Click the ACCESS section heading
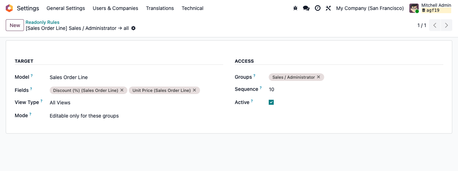The height and width of the screenshot is (171, 458). click(244, 61)
